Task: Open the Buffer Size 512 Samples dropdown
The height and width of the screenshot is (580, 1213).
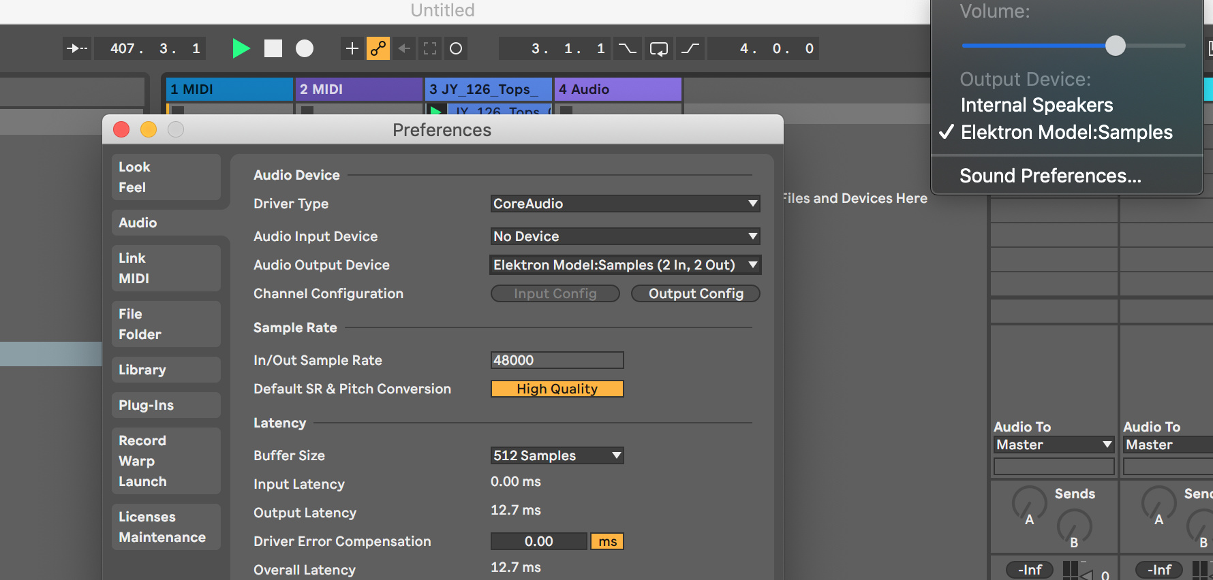Action: coord(557,455)
